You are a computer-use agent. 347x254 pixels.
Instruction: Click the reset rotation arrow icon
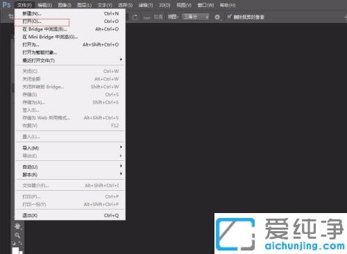(135, 17)
